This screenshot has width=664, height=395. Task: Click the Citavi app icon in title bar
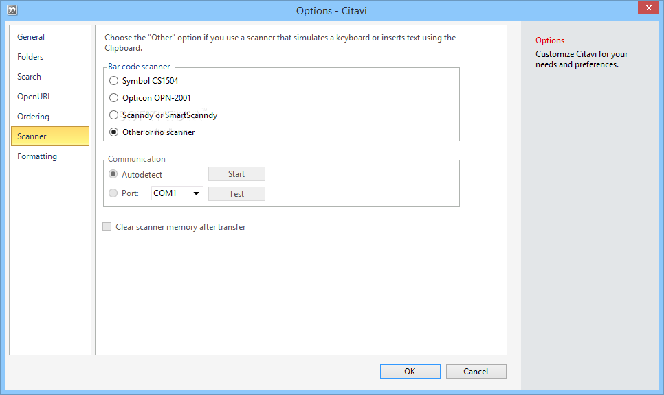12,10
